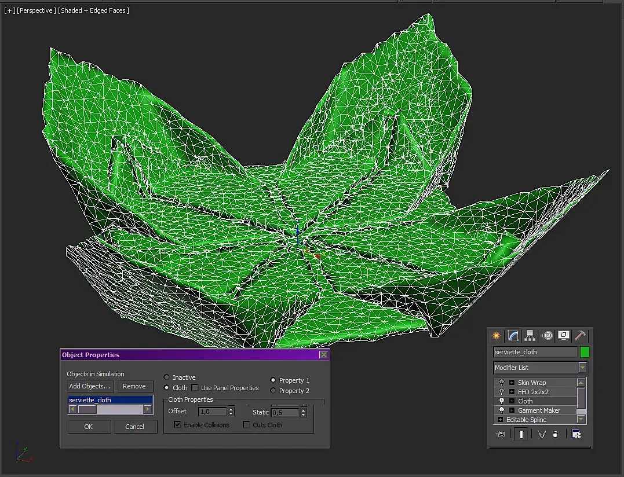Screen dimensions: 624x477
Task: Open the Shaded + Edged Faces viewport menu
Action: tap(93, 10)
